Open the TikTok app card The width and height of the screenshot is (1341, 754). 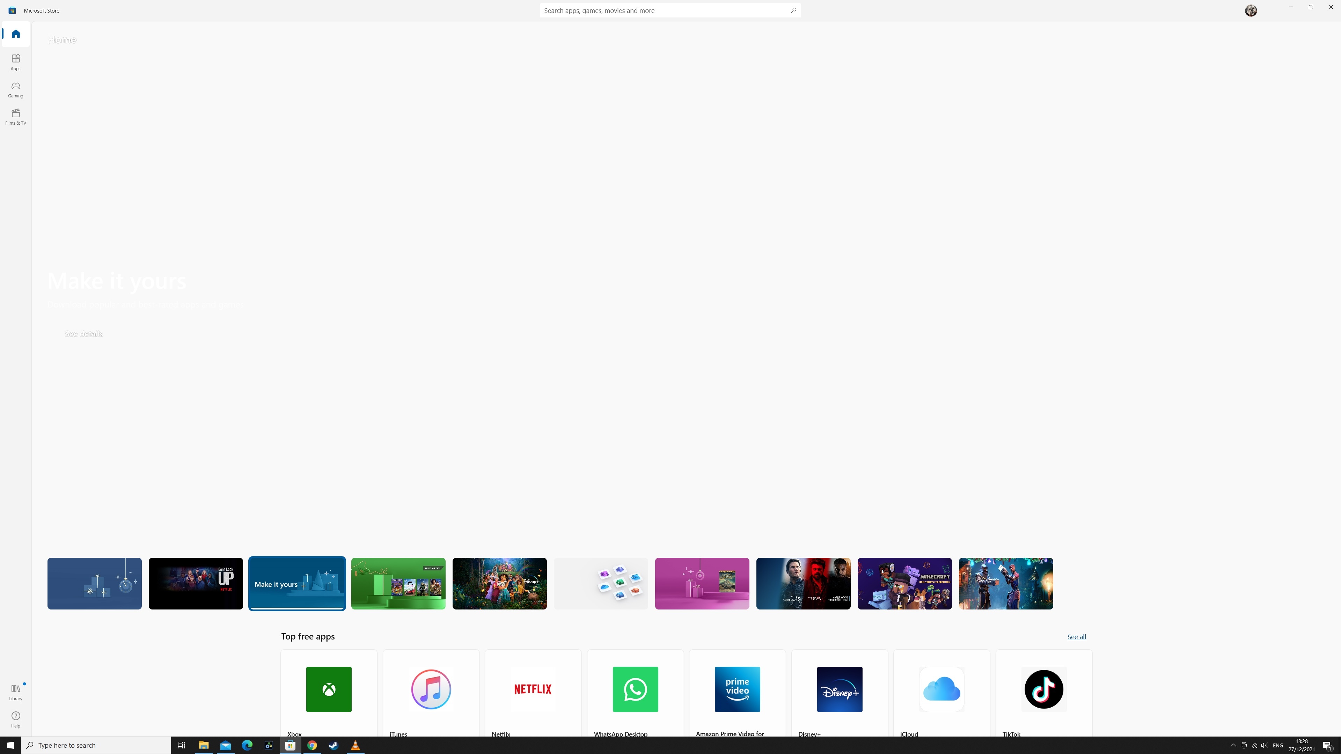click(x=1044, y=693)
